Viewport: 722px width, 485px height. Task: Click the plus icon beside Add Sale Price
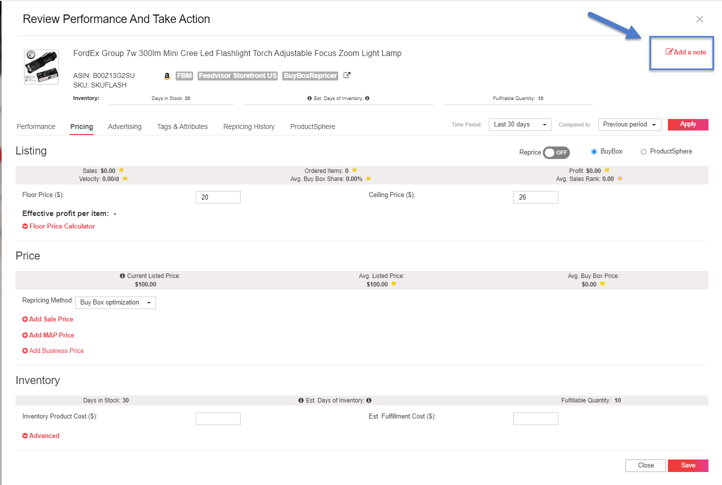(x=25, y=319)
